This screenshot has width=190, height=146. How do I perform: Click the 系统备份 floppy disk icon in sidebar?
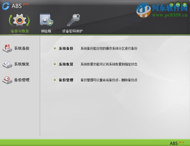(7, 48)
